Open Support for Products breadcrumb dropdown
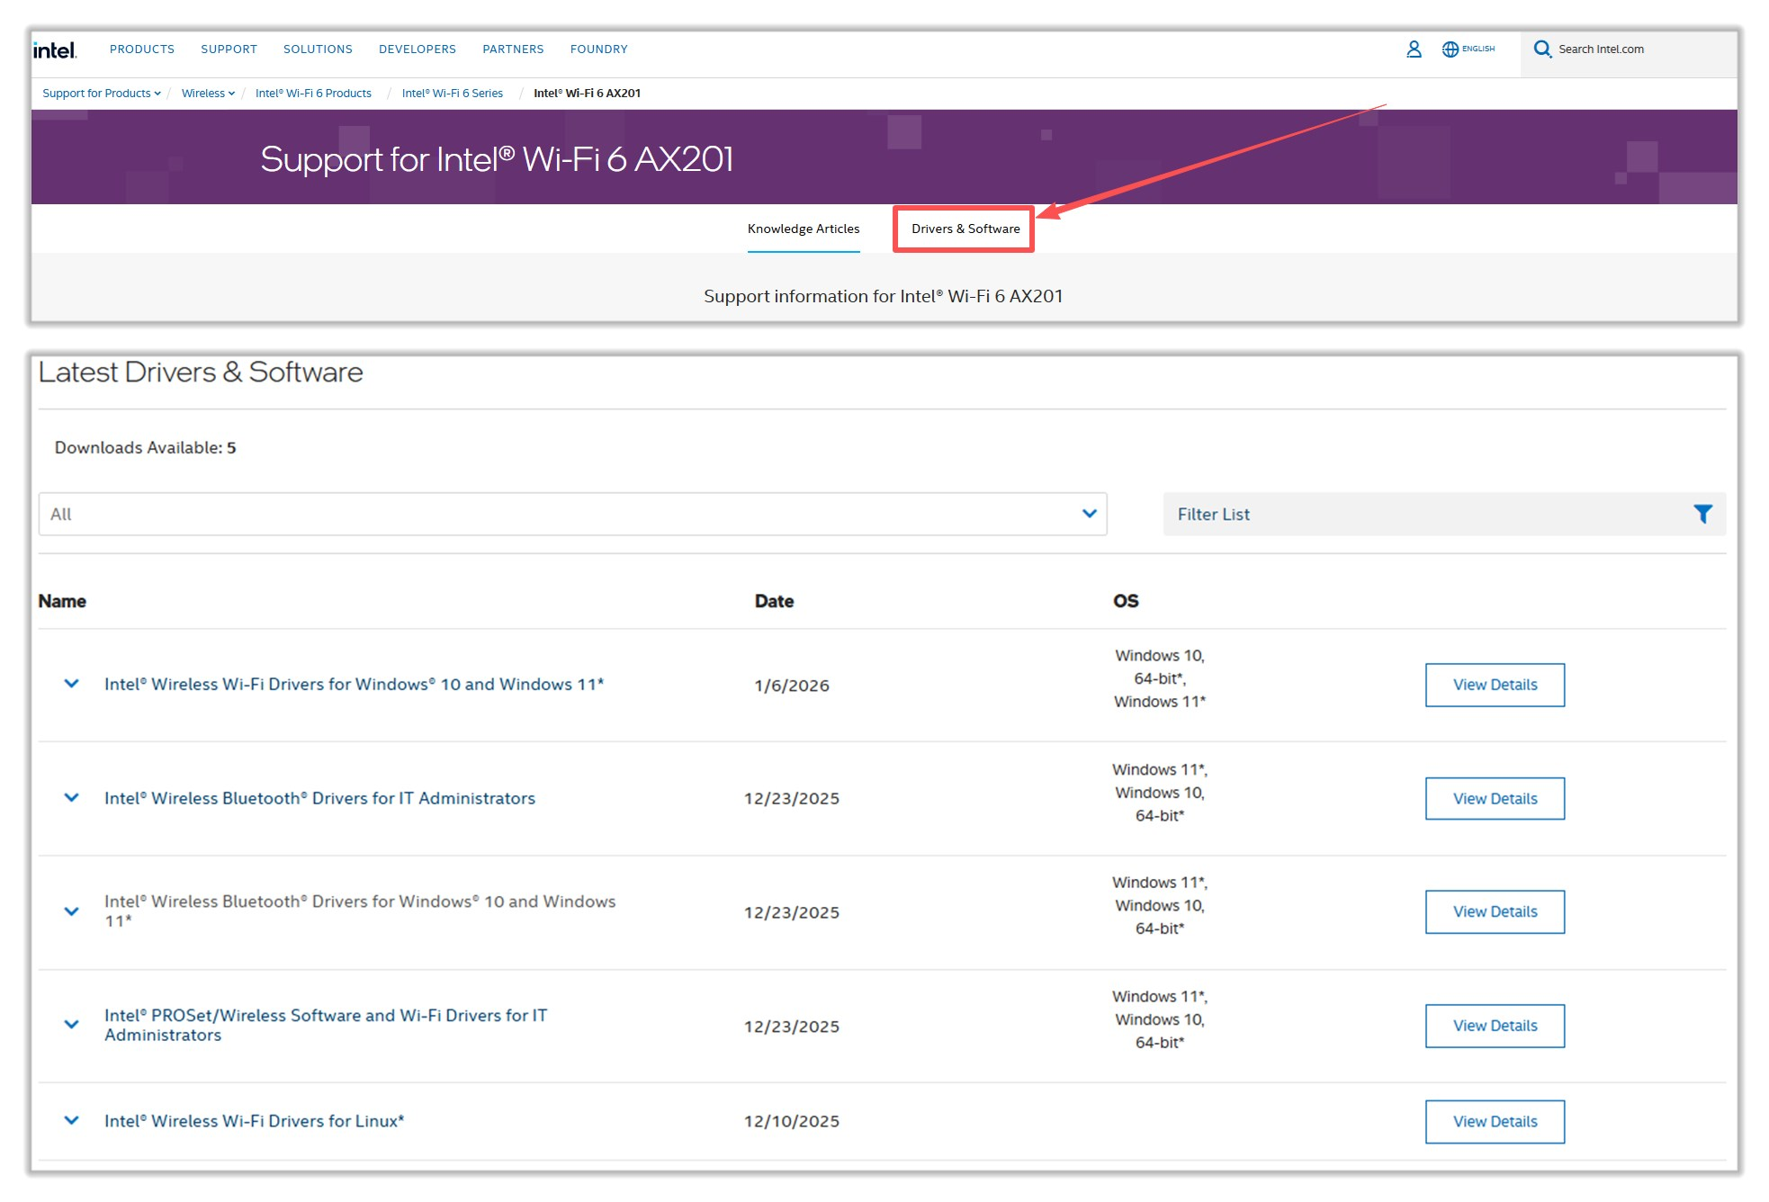Viewport: 1769px width, 1202px height. point(101,94)
